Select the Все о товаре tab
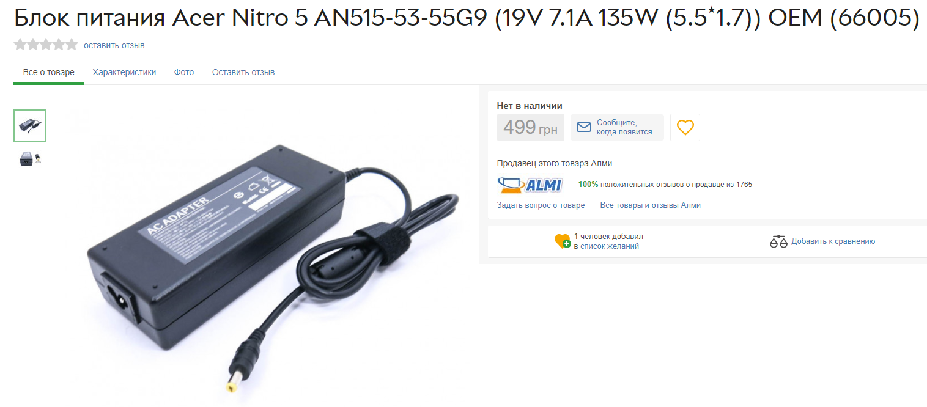The image size is (927, 407). click(49, 72)
